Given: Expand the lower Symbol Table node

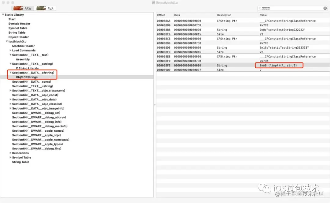Looking at the screenshot, I should 10,157.
